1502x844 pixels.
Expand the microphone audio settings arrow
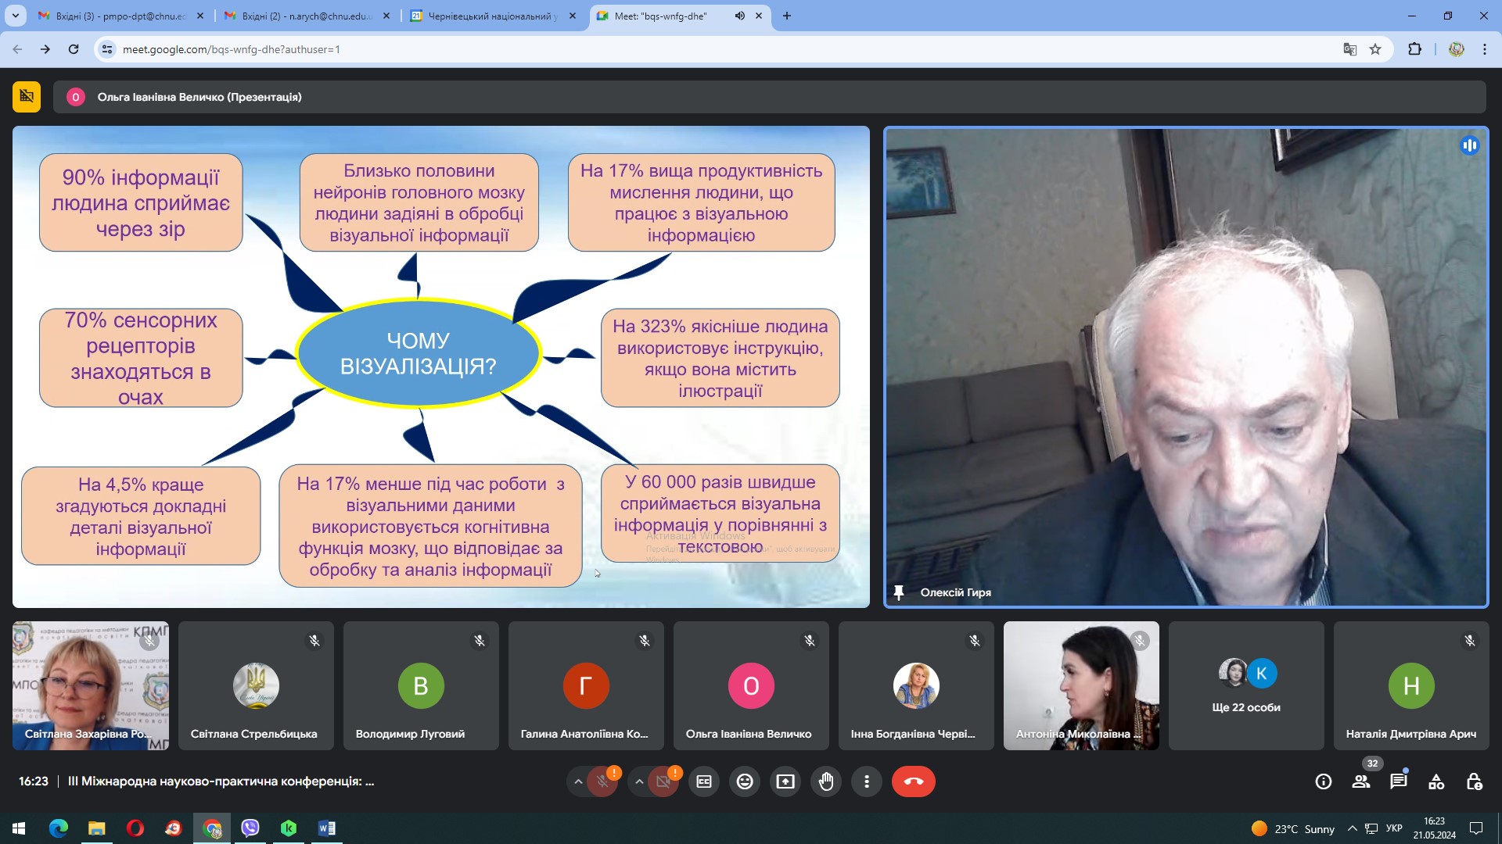[x=578, y=781]
